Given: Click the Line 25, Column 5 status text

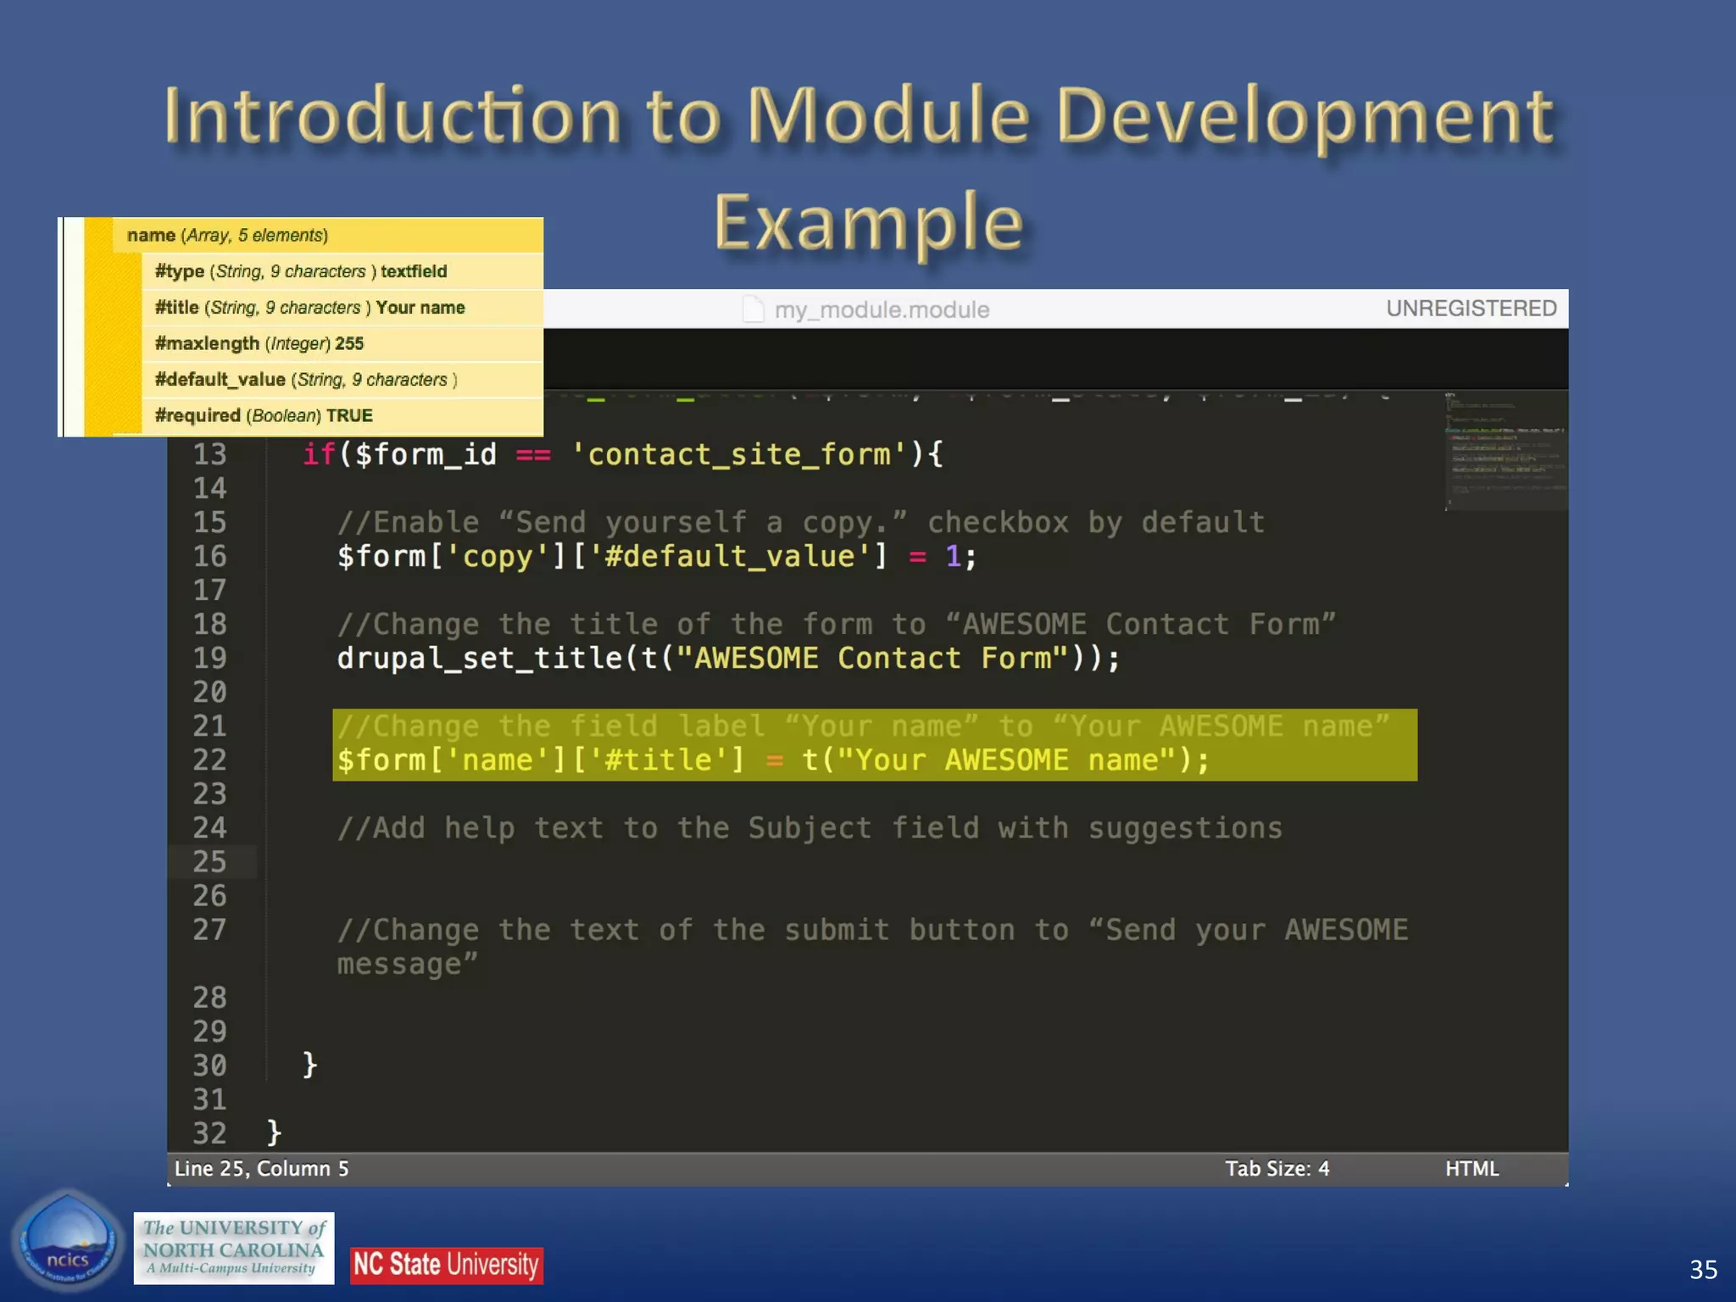Looking at the screenshot, I should 261,1169.
